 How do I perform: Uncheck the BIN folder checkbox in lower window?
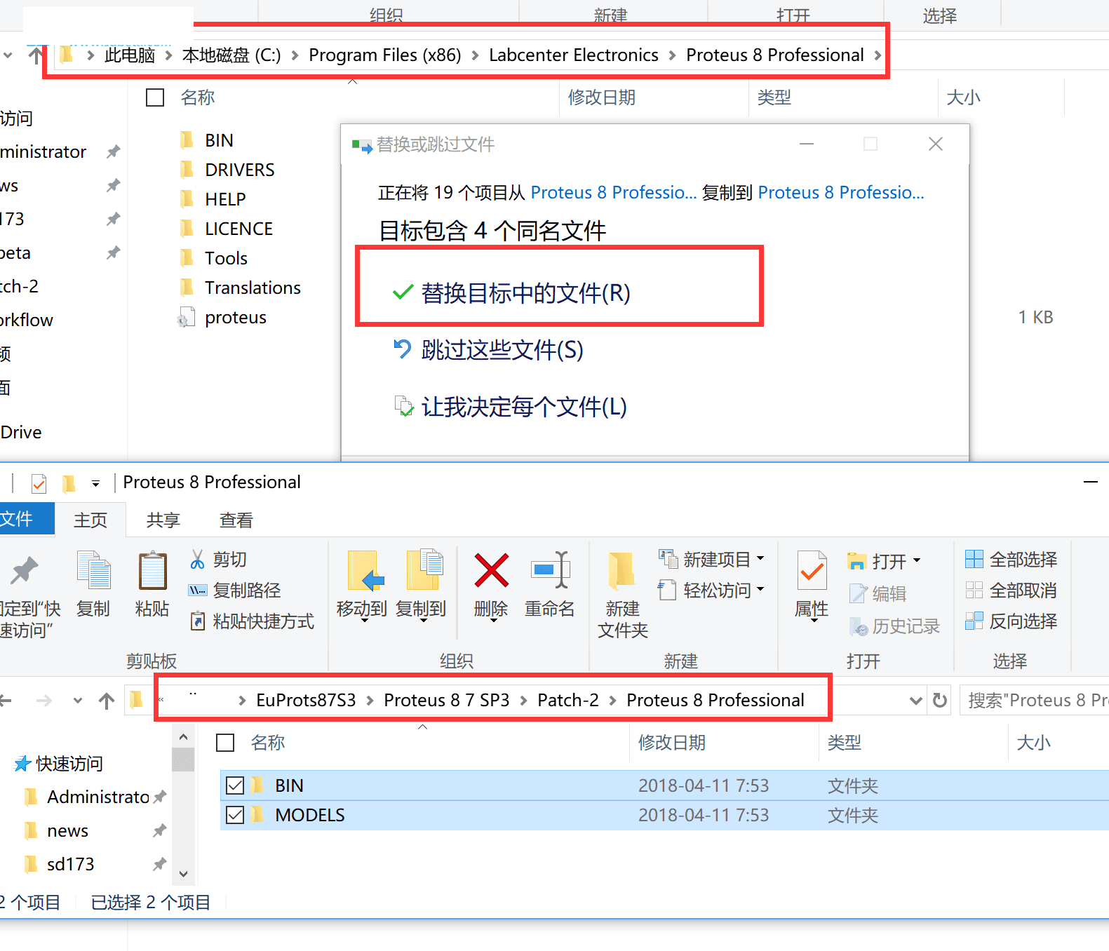click(x=235, y=785)
